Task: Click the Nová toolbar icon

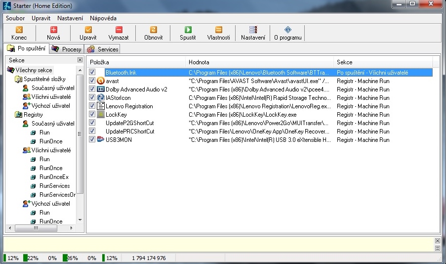Action: (53, 30)
